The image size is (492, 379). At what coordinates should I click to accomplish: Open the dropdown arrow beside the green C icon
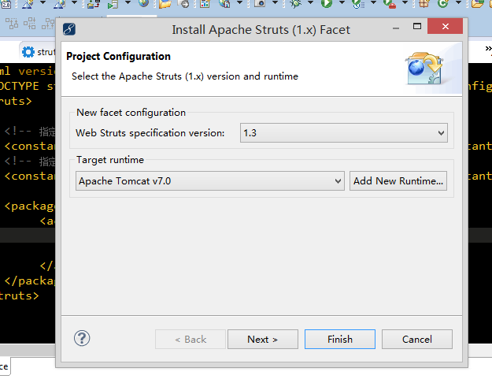pyautogui.click(x=458, y=3)
